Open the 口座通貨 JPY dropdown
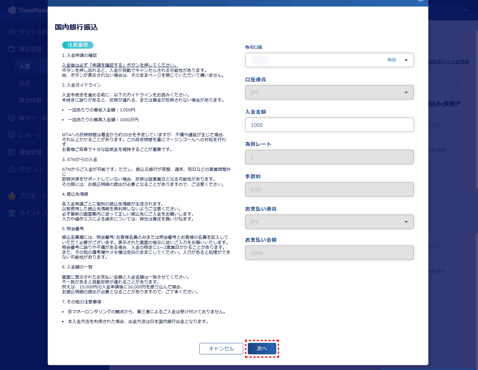The width and height of the screenshot is (478, 370). point(330,92)
